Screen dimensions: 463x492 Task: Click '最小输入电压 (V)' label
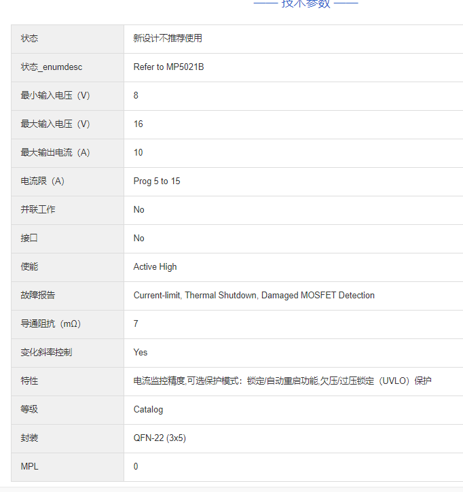(55, 95)
